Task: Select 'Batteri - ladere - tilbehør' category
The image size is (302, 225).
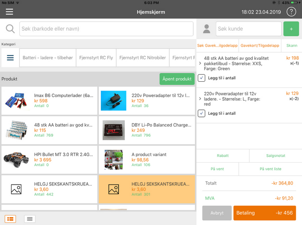Action: pyautogui.click(x=47, y=58)
